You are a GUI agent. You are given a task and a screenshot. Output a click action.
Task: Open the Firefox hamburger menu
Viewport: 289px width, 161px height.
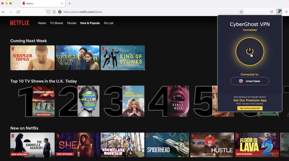coord(286,12)
